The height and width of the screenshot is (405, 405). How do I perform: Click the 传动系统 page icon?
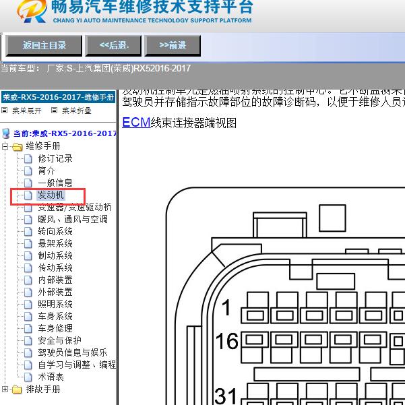tap(28, 268)
